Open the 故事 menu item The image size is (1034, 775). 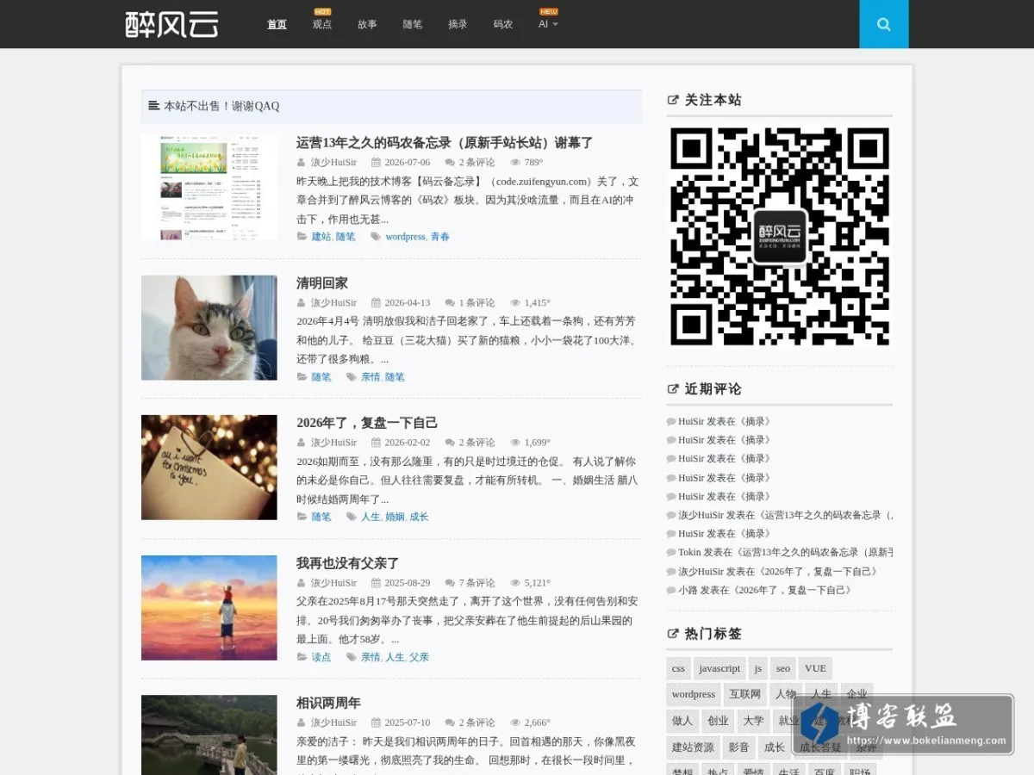click(367, 24)
